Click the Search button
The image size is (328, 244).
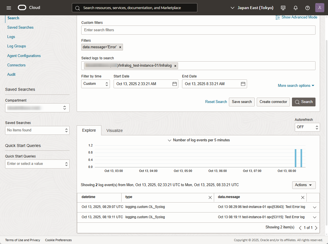click(x=304, y=102)
